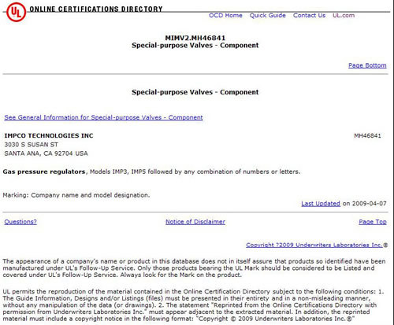The width and height of the screenshot is (394, 325).
Task: Open the Contact Us link
Action: [x=309, y=16]
